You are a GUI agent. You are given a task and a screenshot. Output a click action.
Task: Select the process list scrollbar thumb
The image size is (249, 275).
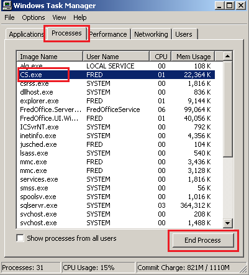click(228, 109)
